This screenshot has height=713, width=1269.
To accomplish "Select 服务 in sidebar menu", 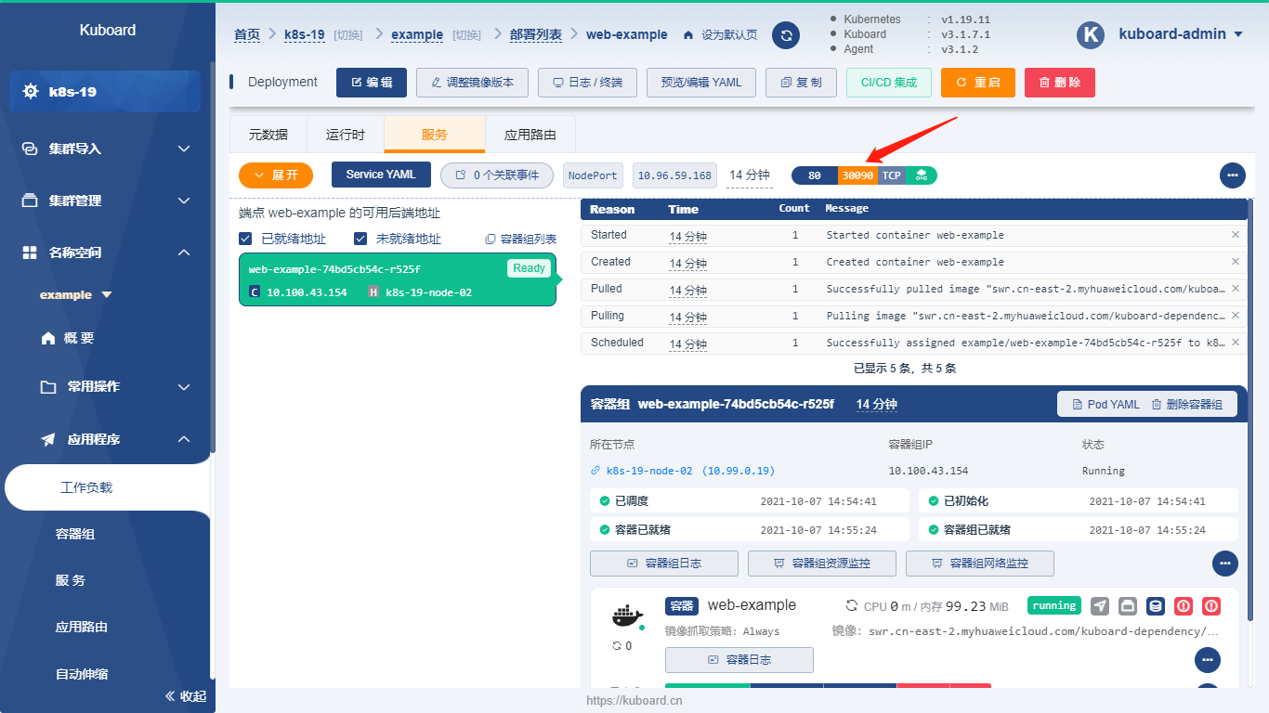I will coord(71,580).
